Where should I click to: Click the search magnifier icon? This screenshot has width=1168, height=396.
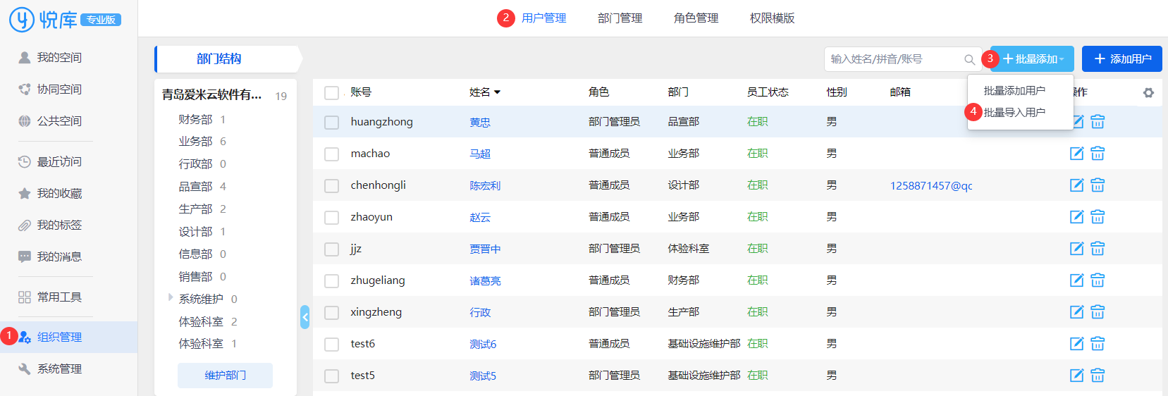(x=970, y=60)
